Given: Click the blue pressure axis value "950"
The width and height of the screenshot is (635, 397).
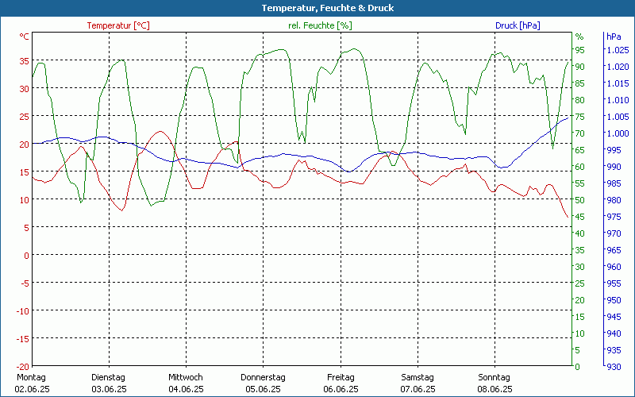Looking at the screenshot, I should click(x=614, y=300).
